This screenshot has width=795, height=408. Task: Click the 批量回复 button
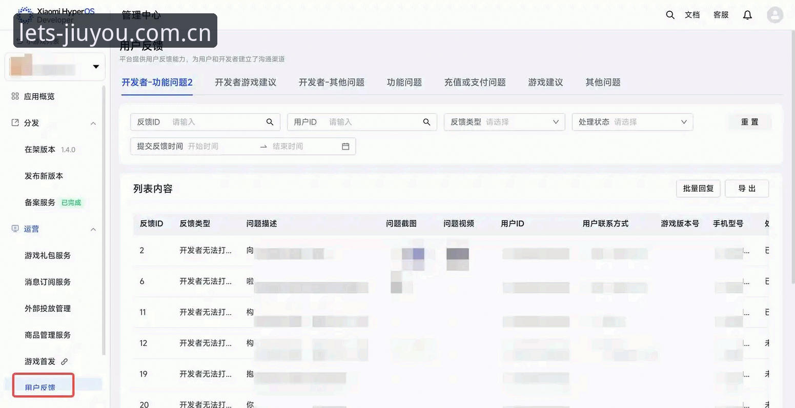(x=698, y=189)
